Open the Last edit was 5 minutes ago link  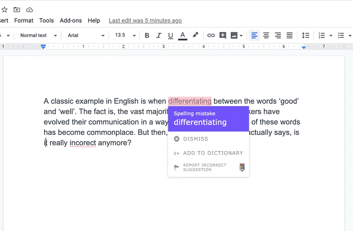145,20
